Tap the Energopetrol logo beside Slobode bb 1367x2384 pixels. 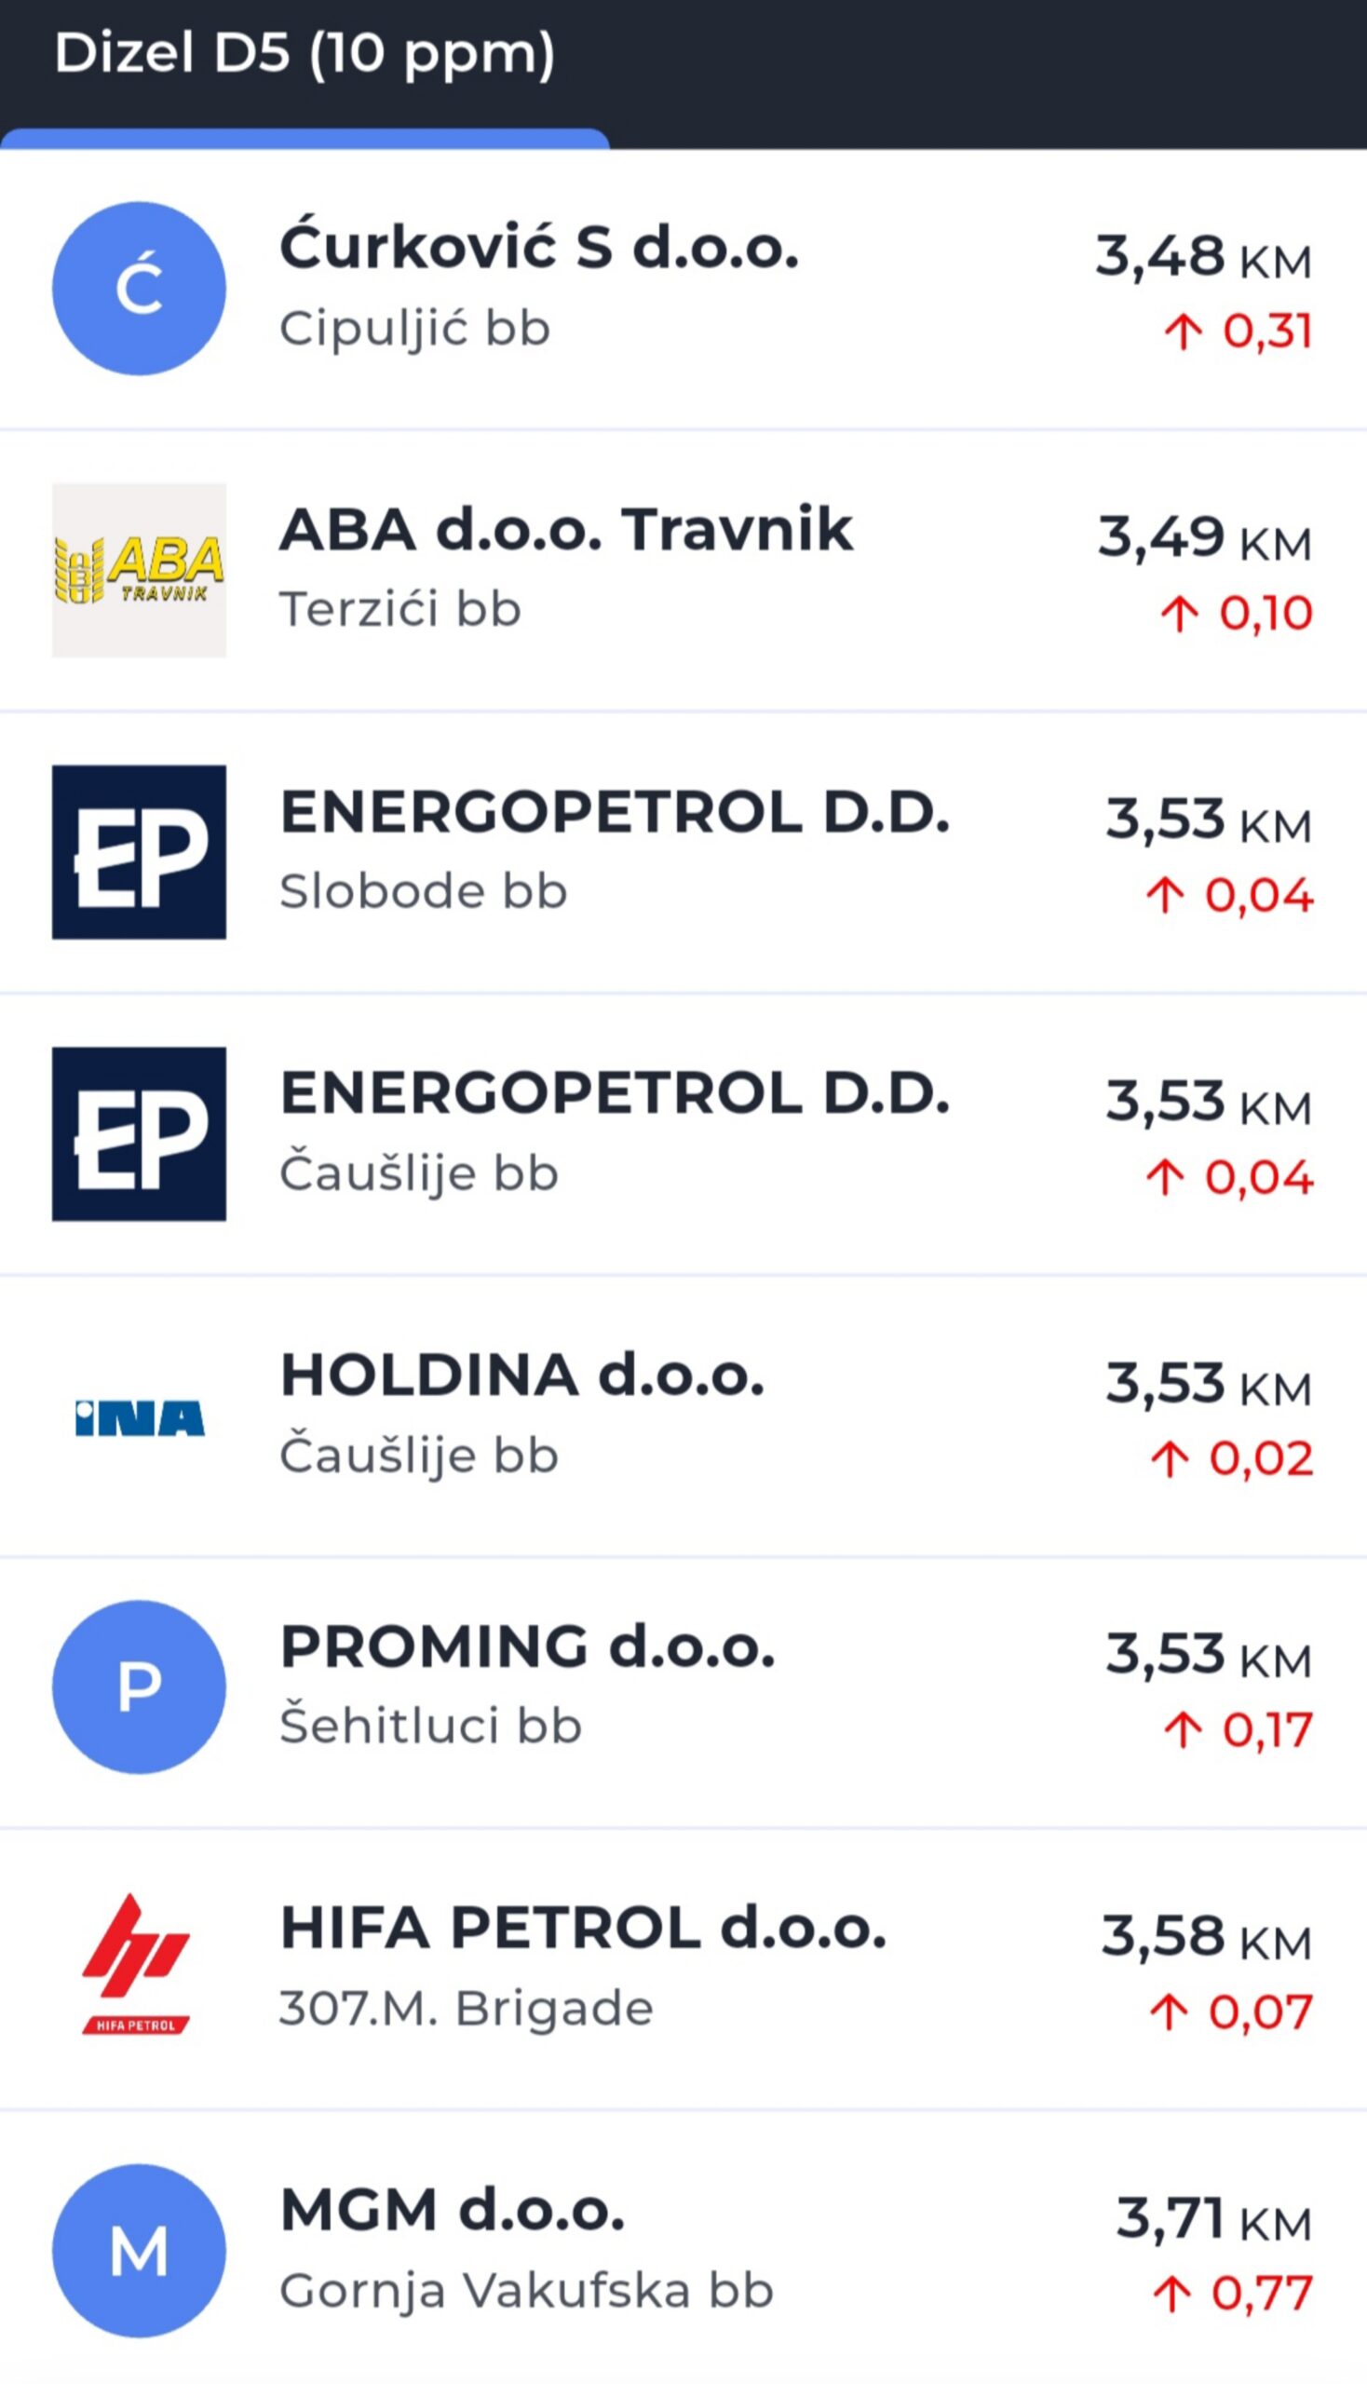pyautogui.click(x=139, y=852)
